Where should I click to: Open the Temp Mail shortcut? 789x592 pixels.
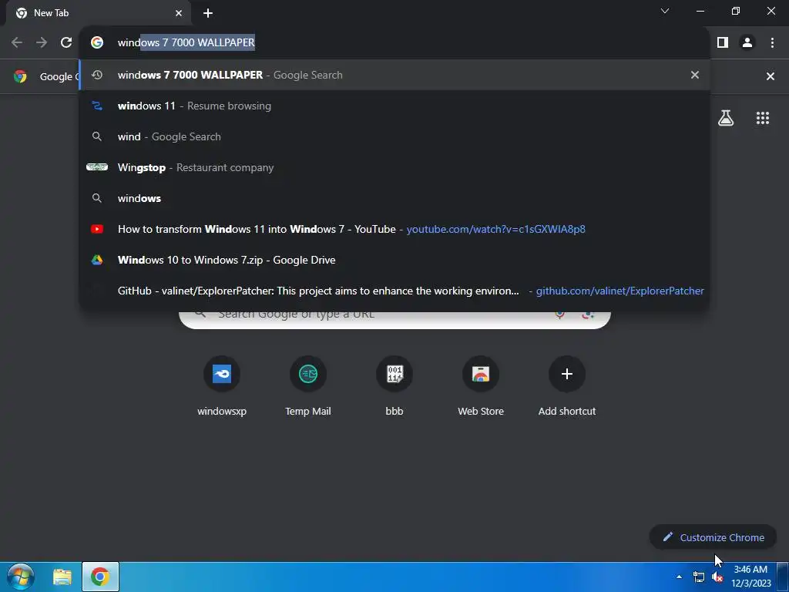(x=308, y=386)
